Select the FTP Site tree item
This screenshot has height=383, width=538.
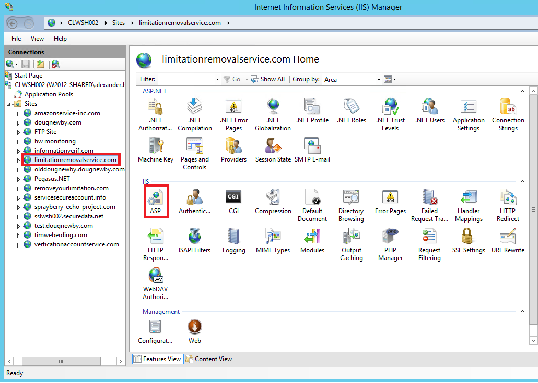pos(45,132)
